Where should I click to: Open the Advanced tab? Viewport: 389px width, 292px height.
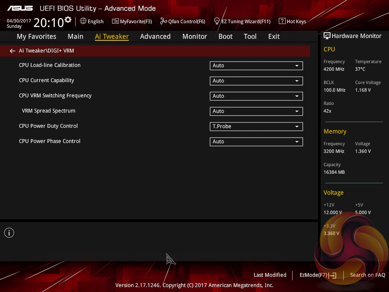[155, 36]
